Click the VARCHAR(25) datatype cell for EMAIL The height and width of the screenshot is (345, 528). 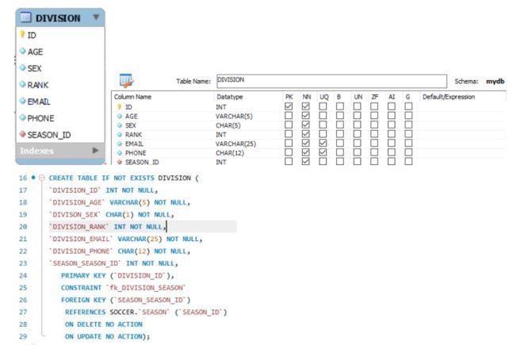click(x=235, y=144)
